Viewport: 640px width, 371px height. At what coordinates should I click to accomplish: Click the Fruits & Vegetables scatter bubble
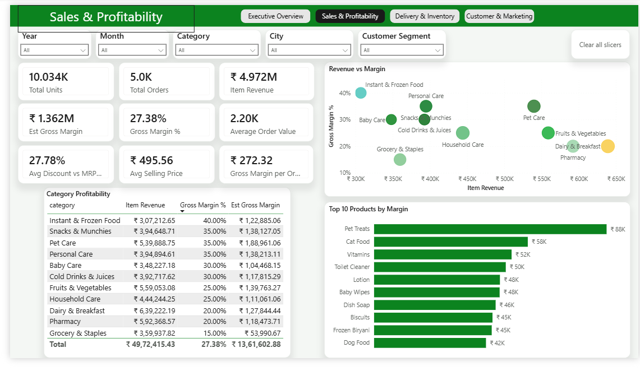(548, 133)
